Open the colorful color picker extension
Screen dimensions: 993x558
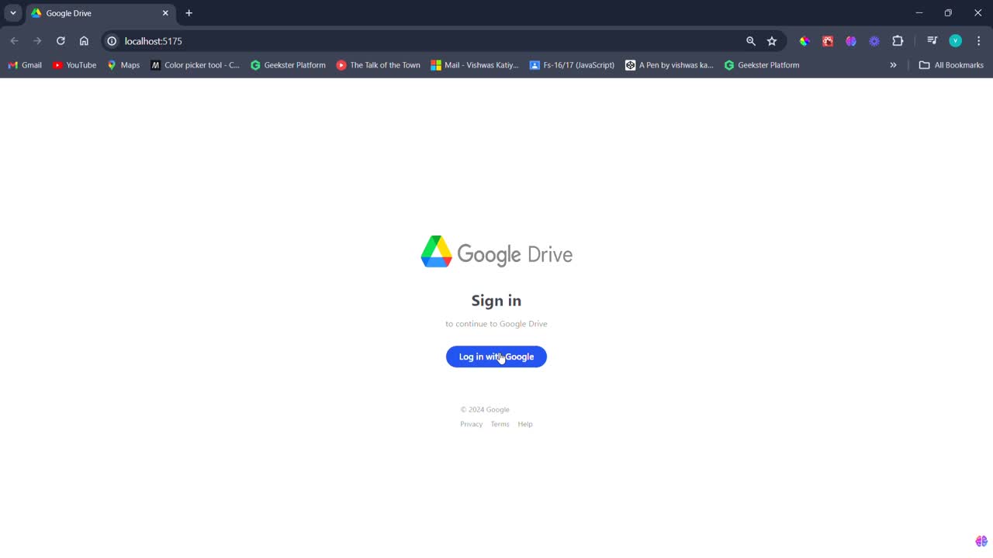(804, 41)
